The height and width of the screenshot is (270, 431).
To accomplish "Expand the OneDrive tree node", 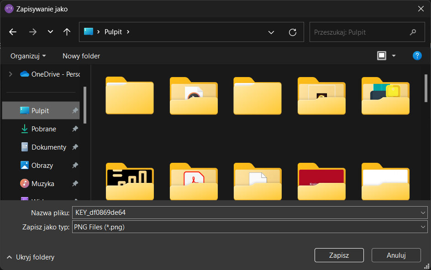I will pos(11,74).
